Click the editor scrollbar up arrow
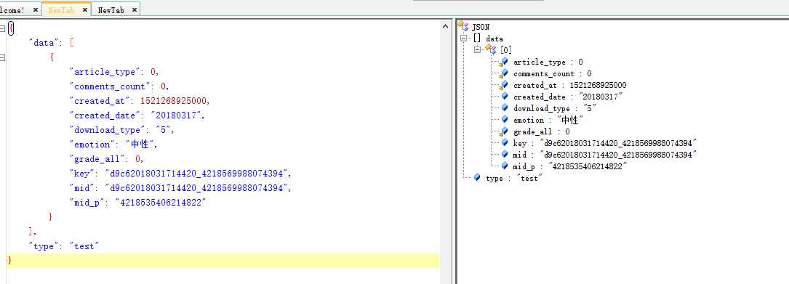The image size is (789, 284). [445, 27]
